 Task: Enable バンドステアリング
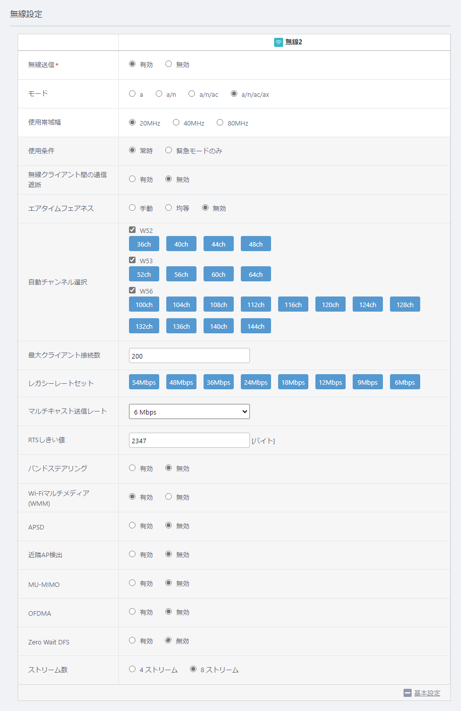coord(133,468)
